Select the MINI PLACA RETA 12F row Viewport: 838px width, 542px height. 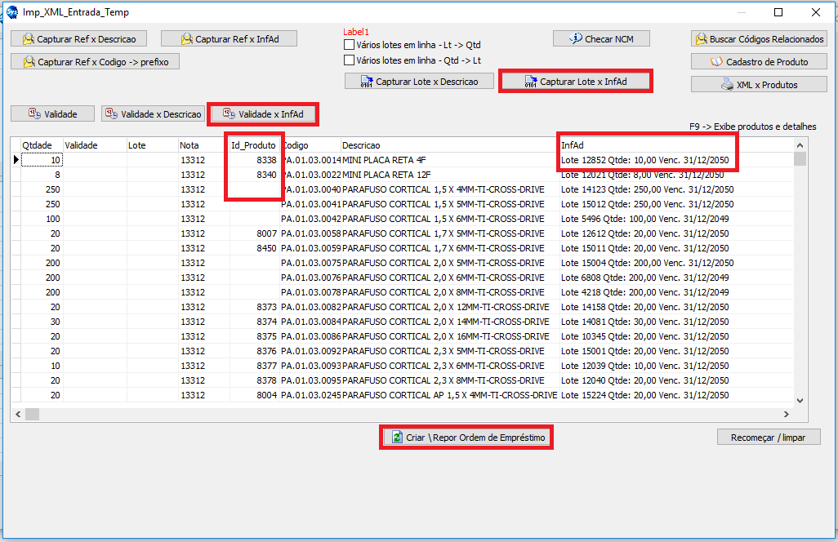(x=384, y=175)
